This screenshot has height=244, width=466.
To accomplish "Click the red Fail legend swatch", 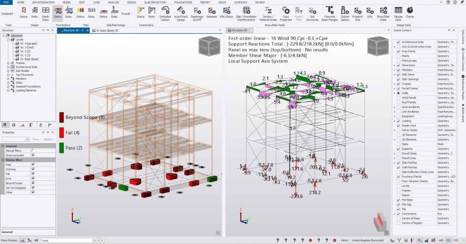I will [61, 132].
